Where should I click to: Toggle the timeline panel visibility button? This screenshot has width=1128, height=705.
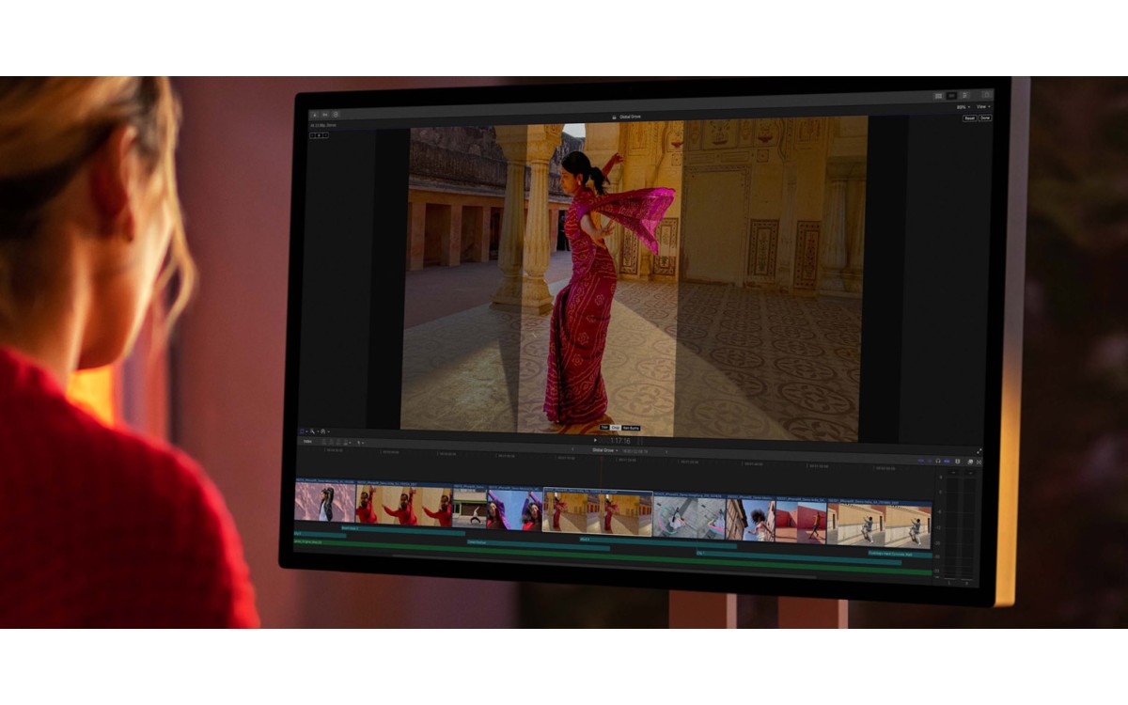pos(951,96)
